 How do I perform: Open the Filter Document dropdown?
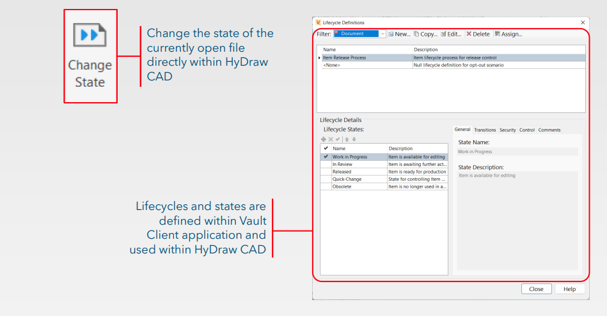click(x=382, y=34)
